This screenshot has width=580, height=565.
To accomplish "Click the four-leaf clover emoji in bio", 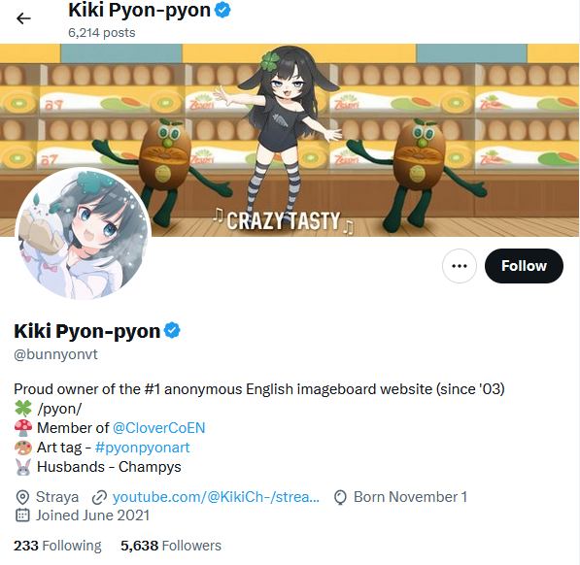I will tap(23, 409).
